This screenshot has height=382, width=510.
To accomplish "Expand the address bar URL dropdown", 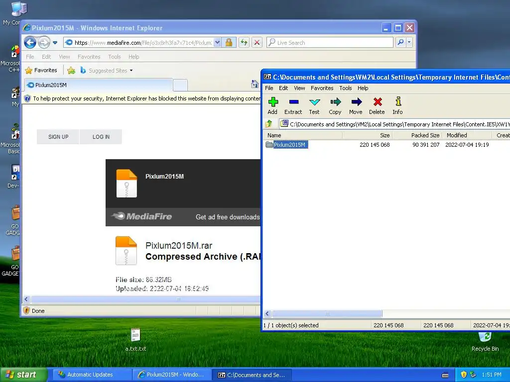I will coord(217,42).
